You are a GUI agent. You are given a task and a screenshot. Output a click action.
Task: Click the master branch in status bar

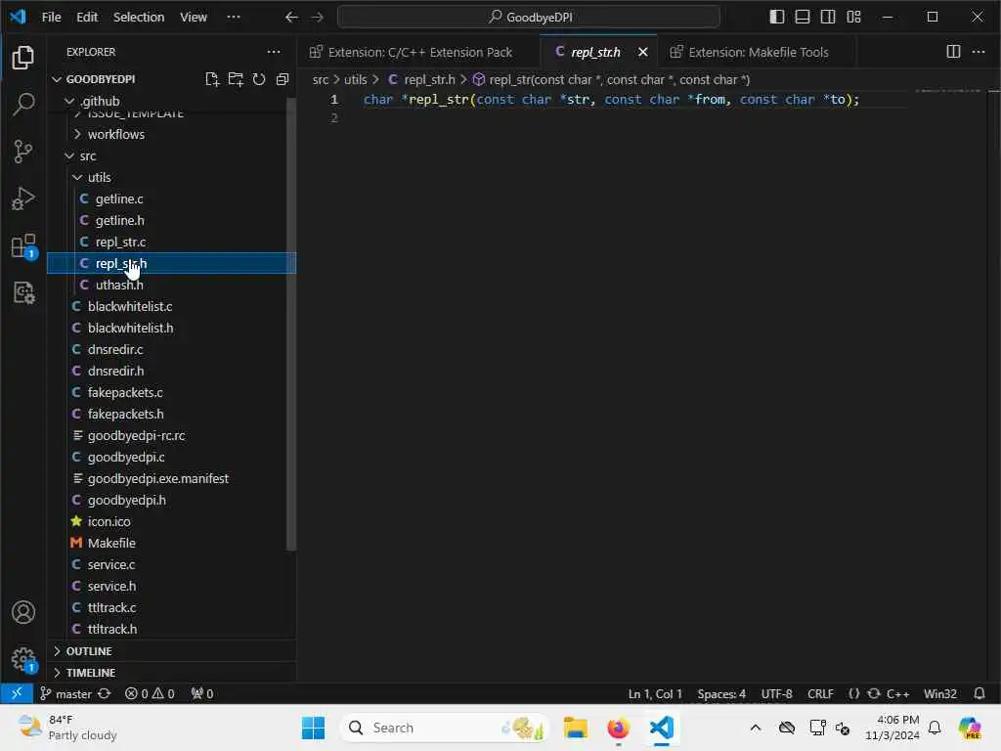tap(65, 693)
